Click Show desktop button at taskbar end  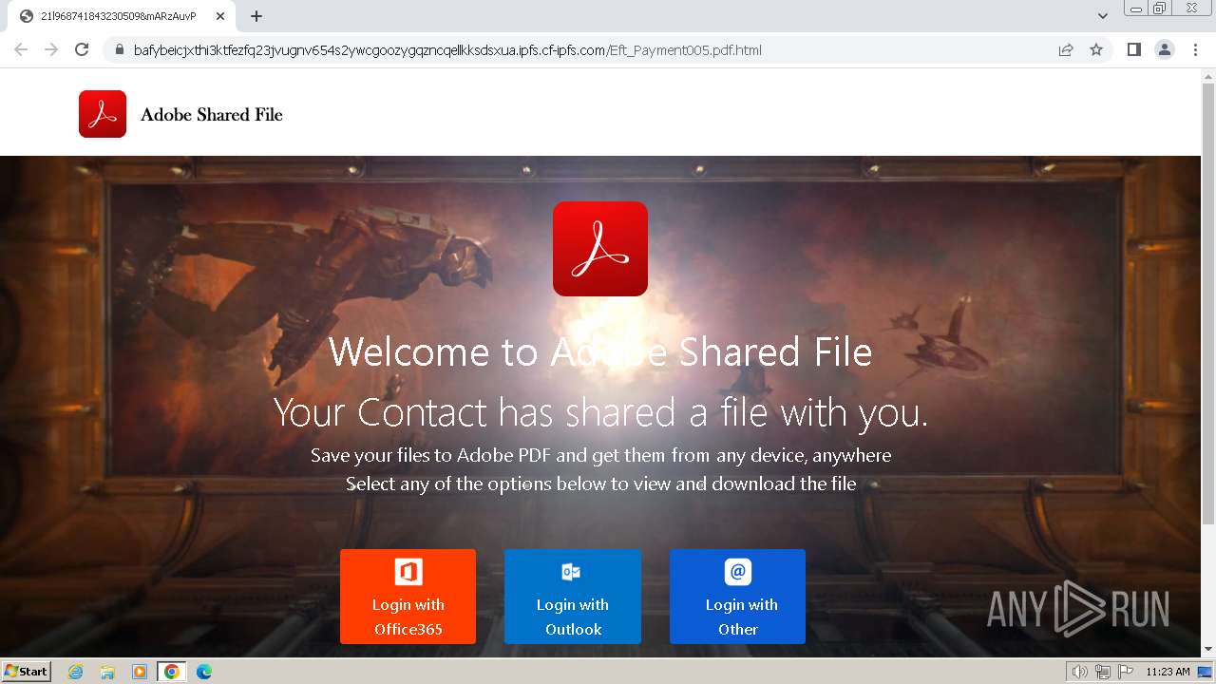[1206, 672]
